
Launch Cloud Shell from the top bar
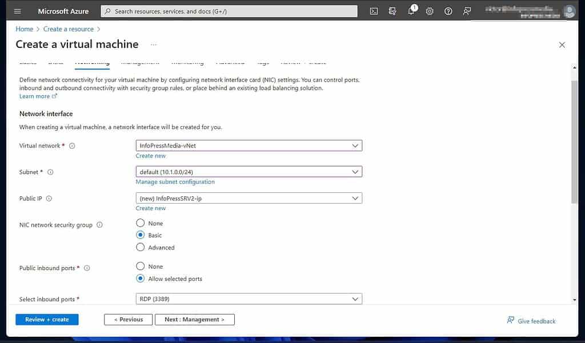[x=374, y=11]
